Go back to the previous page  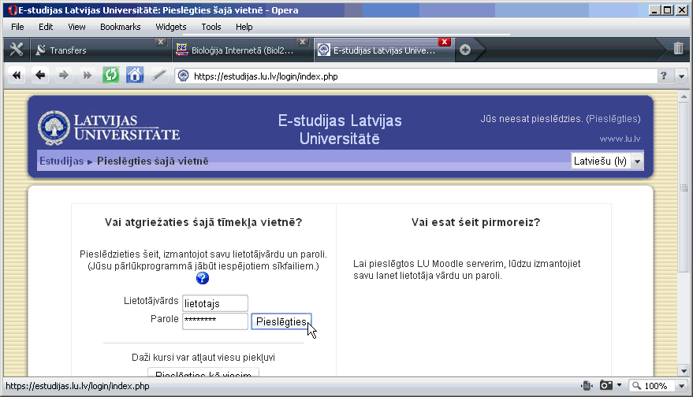point(40,76)
